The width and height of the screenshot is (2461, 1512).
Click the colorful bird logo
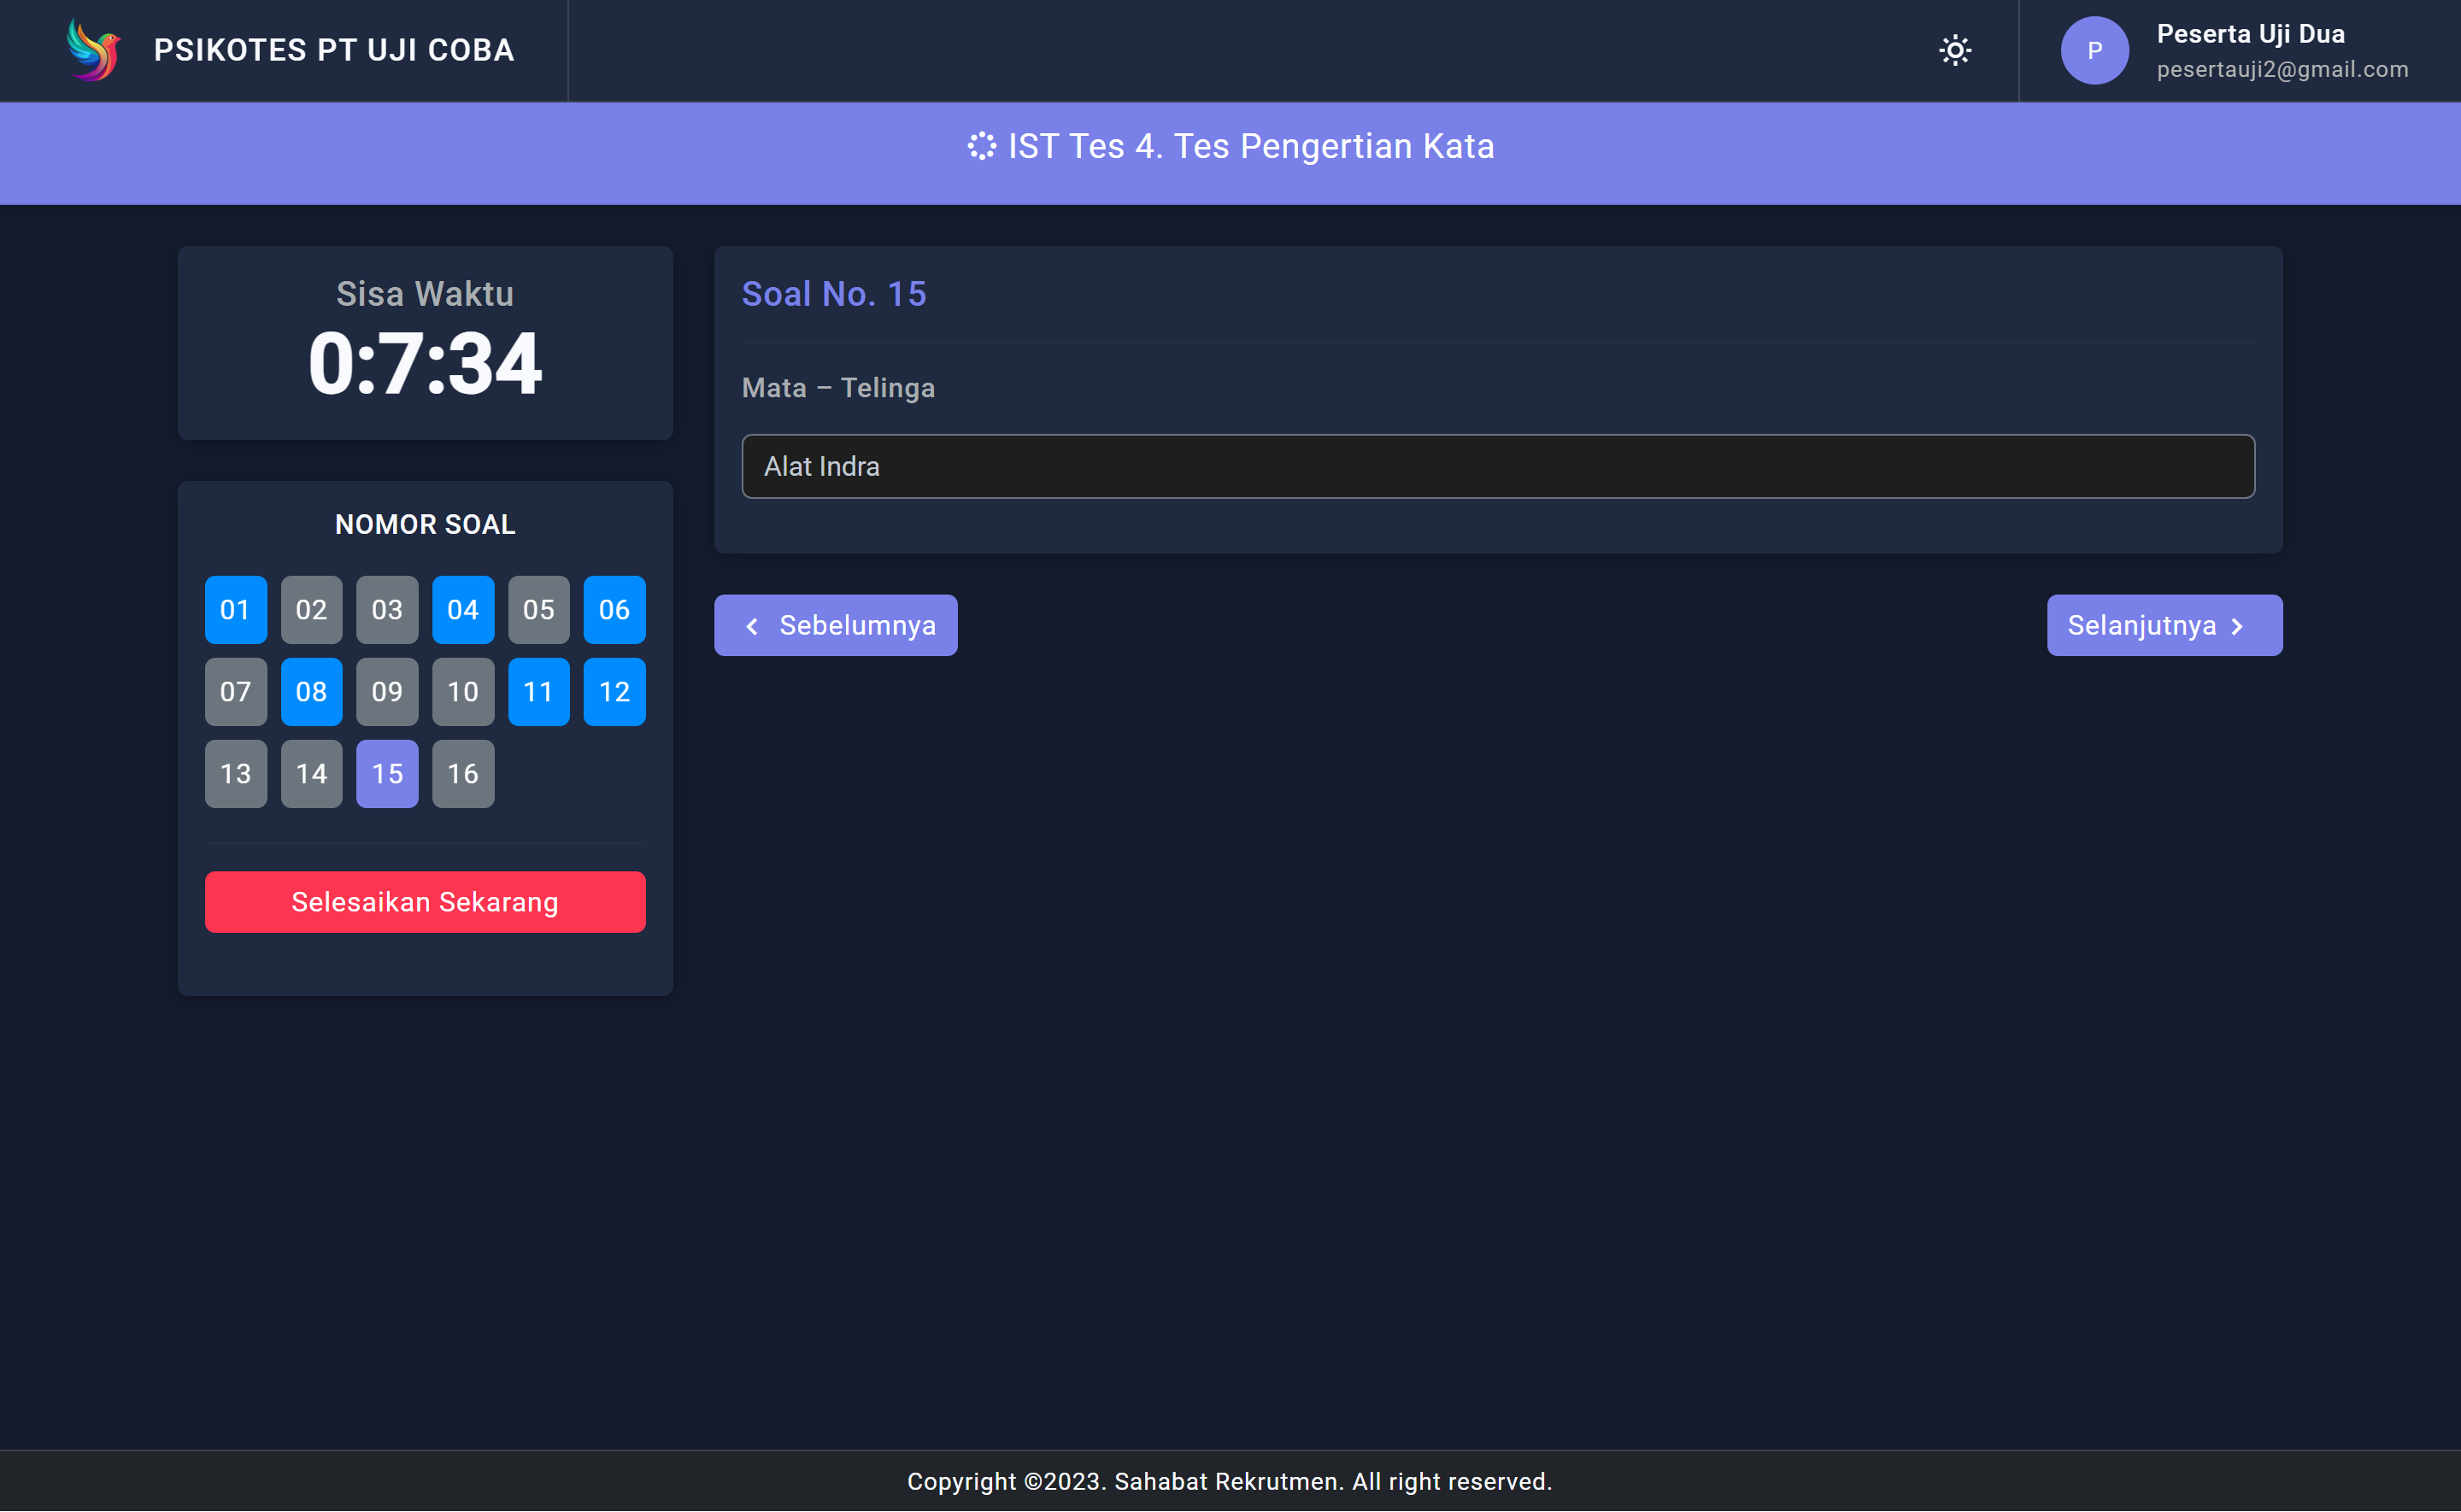point(93,50)
